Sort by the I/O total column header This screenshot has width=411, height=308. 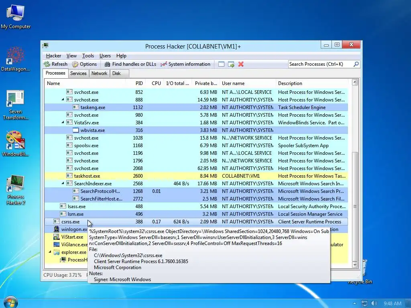[x=178, y=83]
